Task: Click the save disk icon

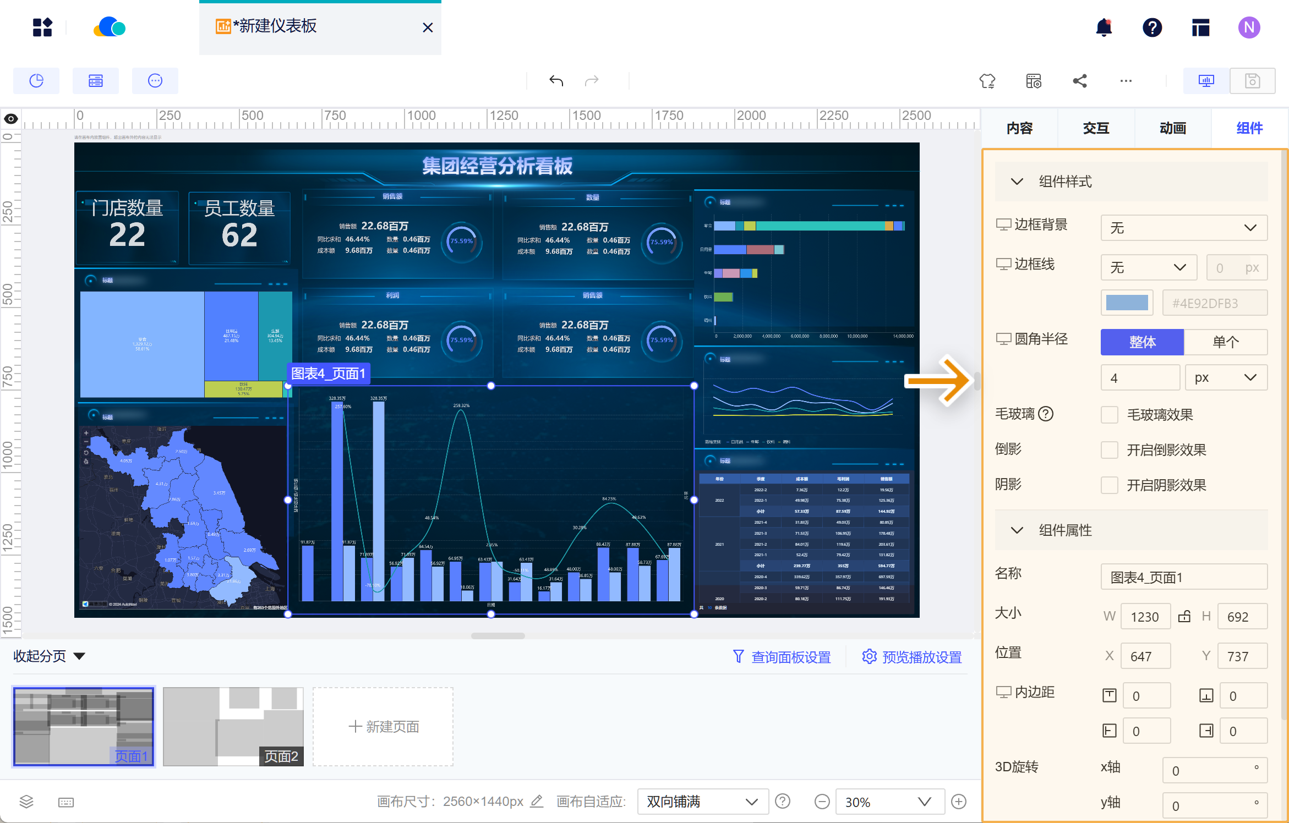Action: coord(1252,81)
